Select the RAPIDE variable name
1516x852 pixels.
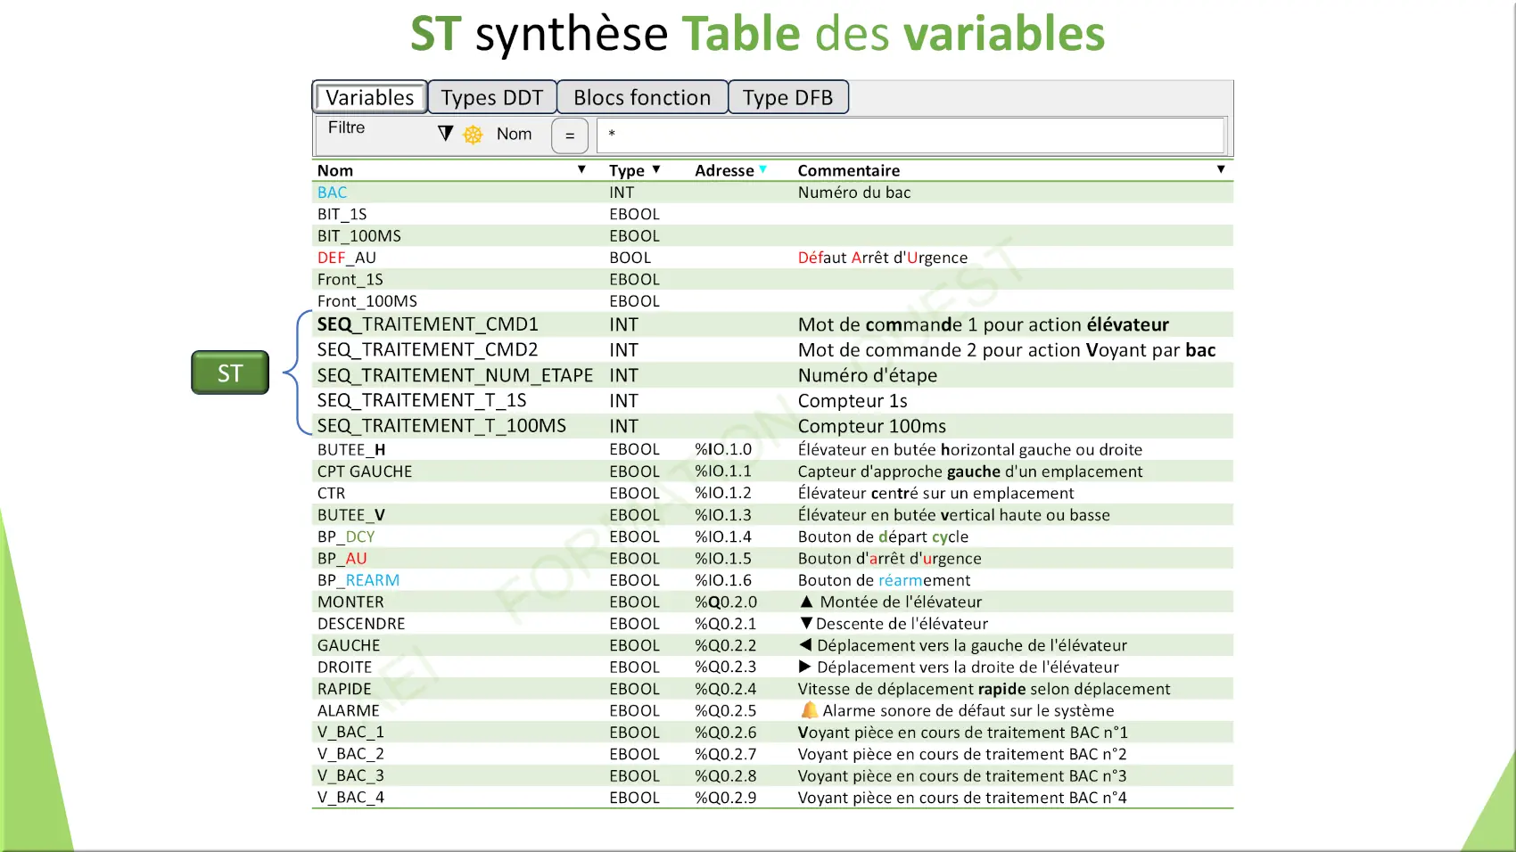click(344, 689)
